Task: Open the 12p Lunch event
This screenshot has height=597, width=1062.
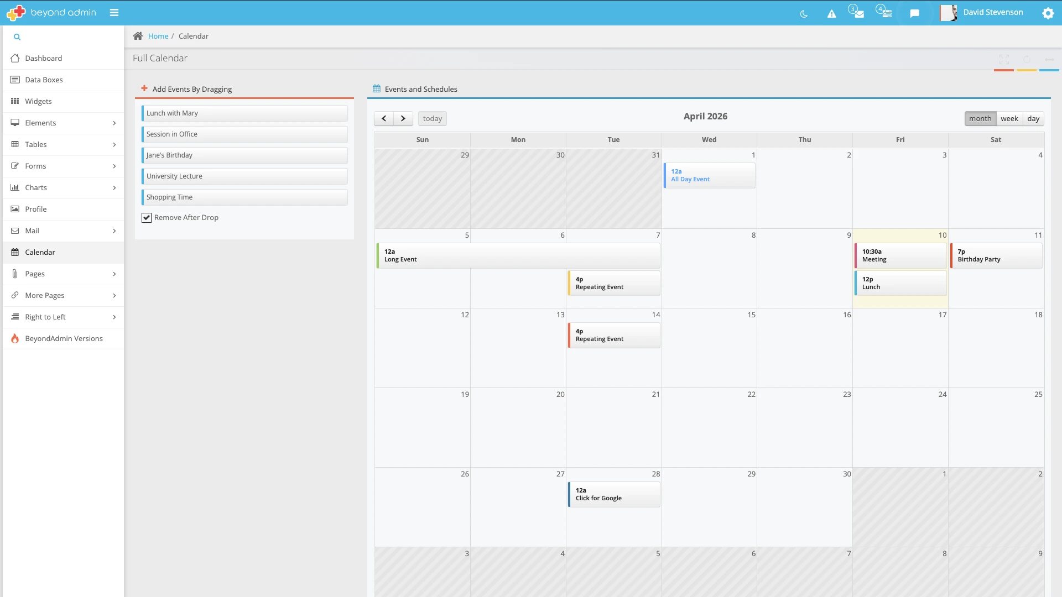Action: click(900, 283)
